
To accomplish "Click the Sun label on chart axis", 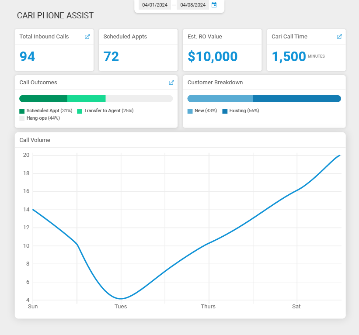I will pyautogui.click(x=33, y=307).
